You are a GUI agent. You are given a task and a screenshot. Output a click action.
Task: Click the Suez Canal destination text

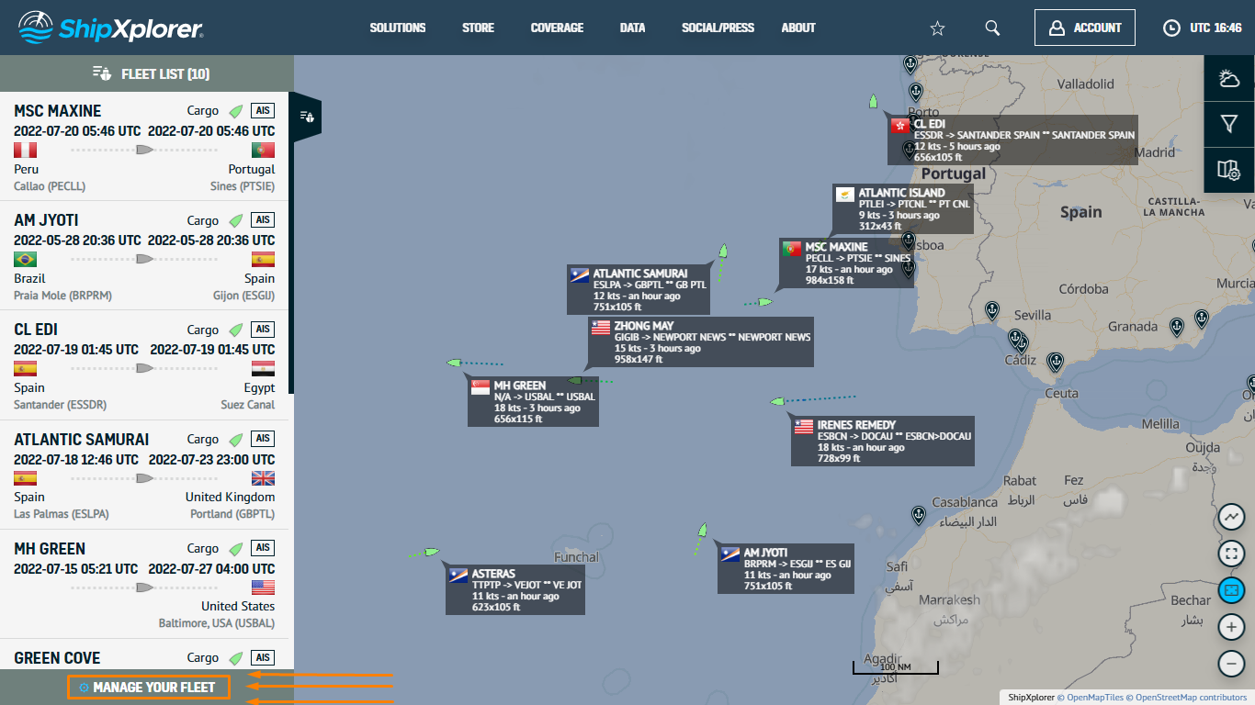248,405
